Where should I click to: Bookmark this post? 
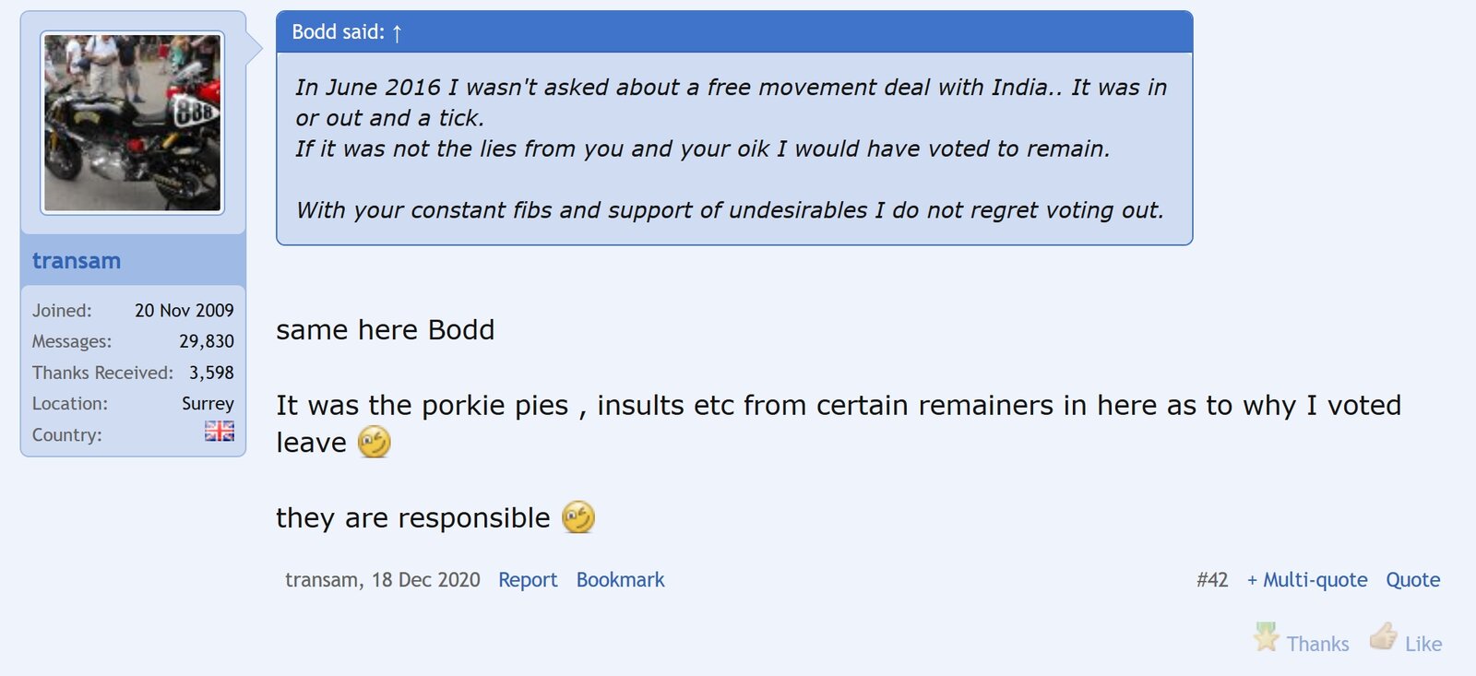click(620, 580)
